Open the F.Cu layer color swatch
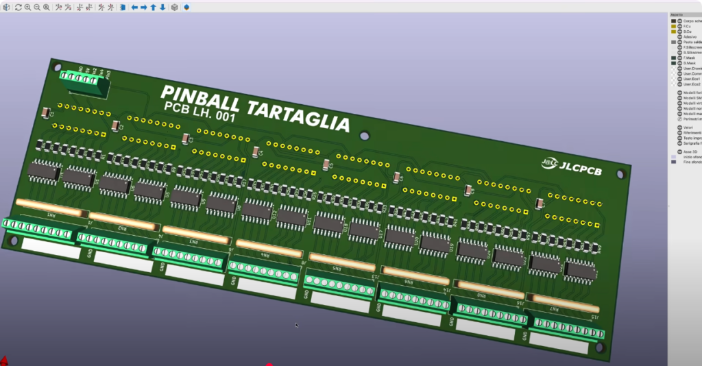 coord(673,27)
